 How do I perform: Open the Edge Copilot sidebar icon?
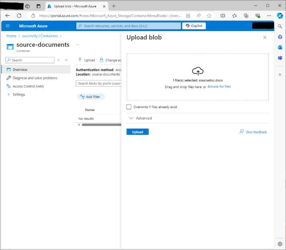pyautogui.click(x=280, y=16)
